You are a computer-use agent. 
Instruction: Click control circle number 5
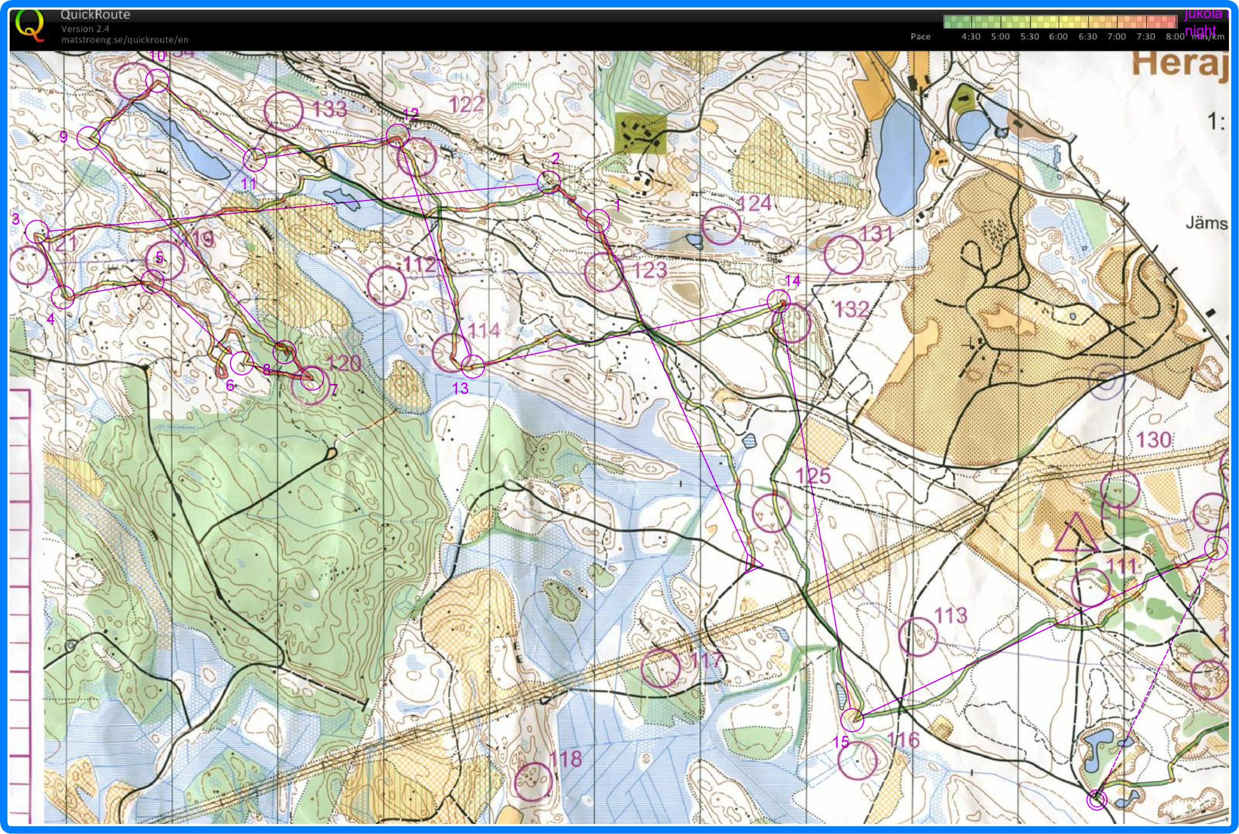[x=153, y=281]
